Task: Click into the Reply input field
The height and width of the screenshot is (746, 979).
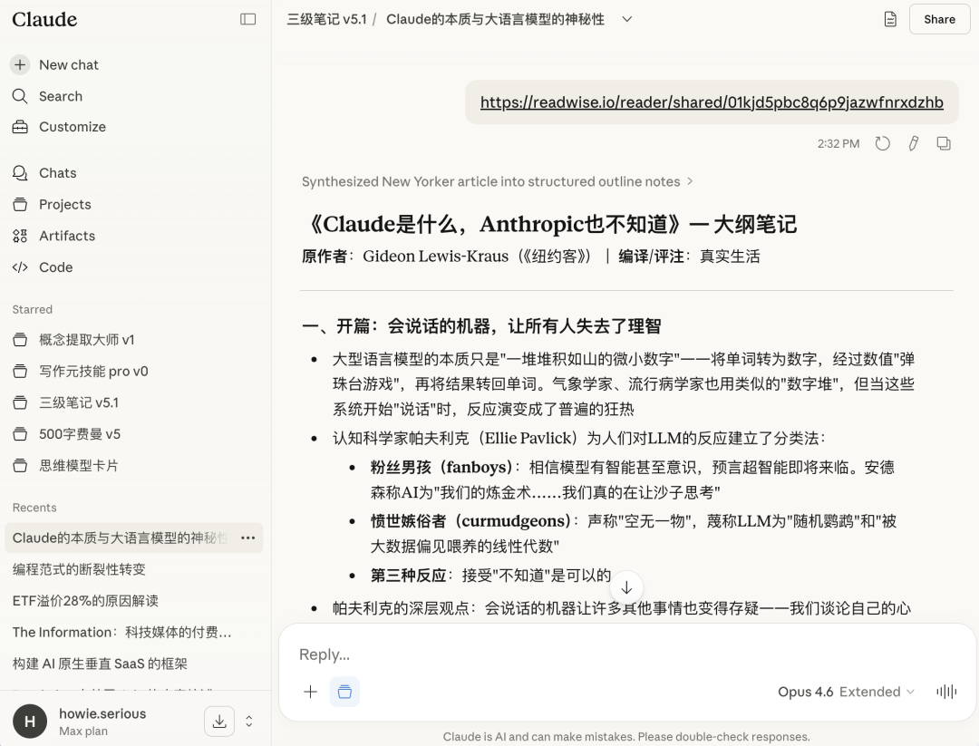Action: (x=627, y=654)
